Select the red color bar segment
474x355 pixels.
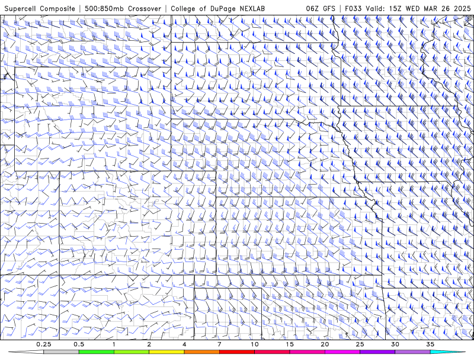click(236, 352)
